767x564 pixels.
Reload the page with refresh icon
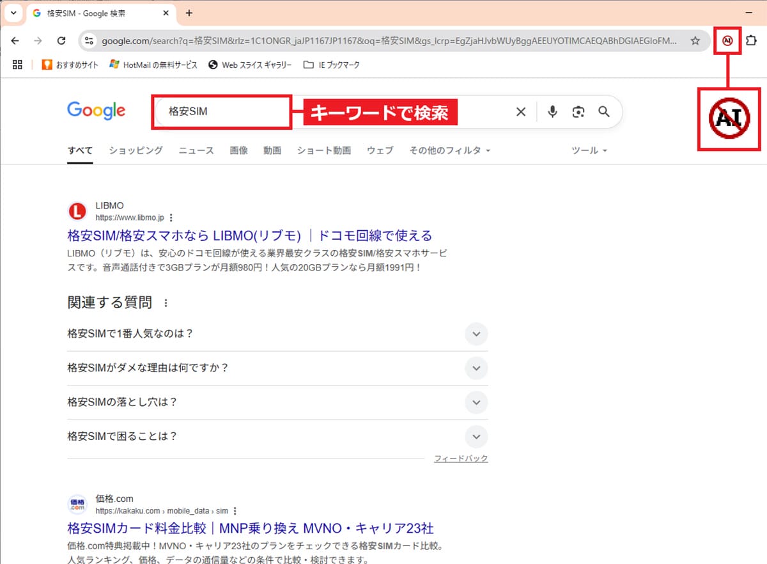tap(61, 40)
